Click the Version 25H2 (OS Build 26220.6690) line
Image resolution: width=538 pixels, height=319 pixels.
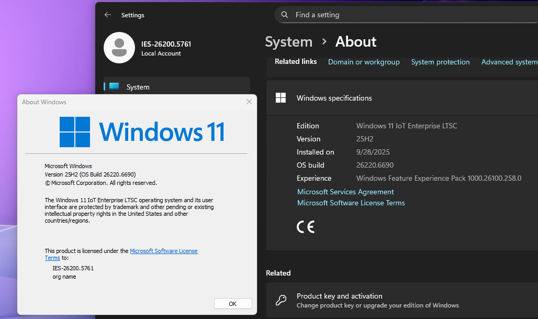point(90,174)
